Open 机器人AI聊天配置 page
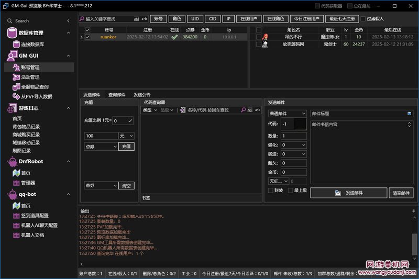This screenshot has width=419, height=279. (x=39, y=225)
